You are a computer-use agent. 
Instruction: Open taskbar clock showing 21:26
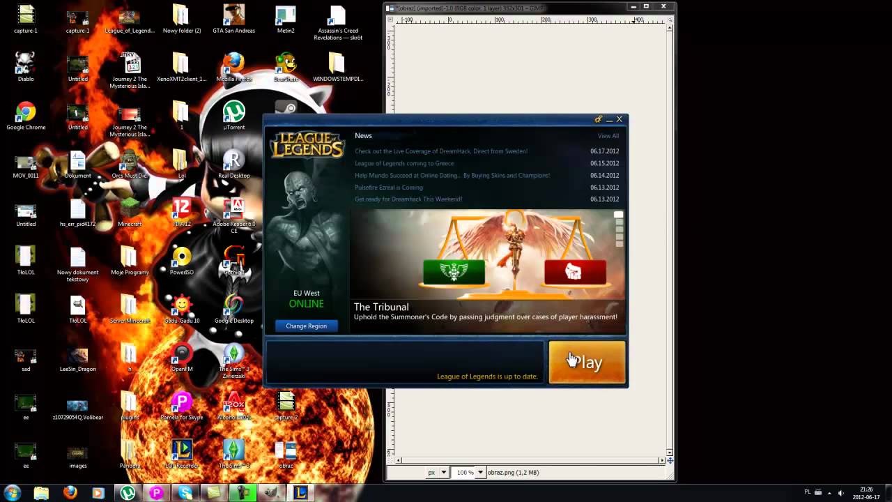coord(865,493)
